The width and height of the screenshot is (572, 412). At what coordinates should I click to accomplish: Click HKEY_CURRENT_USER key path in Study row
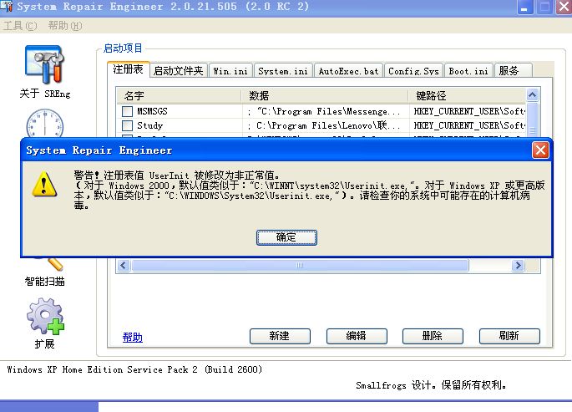[469, 125]
